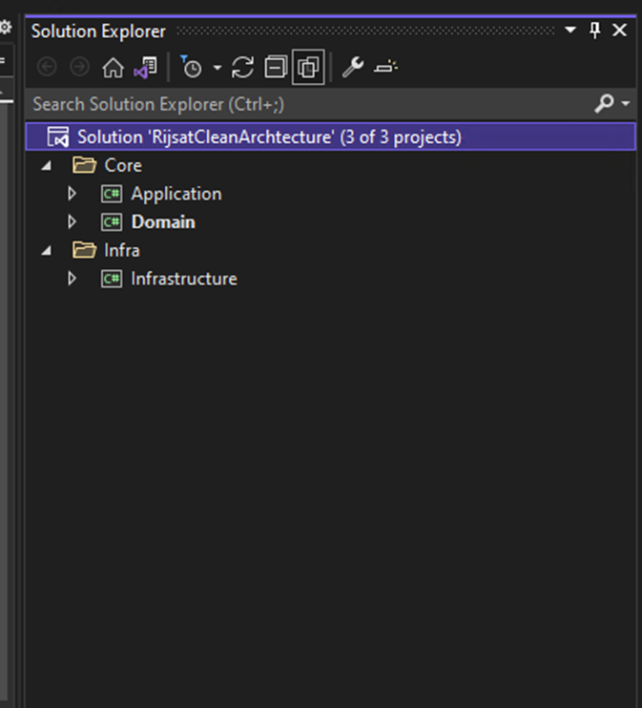The width and height of the screenshot is (642, 708).
Task: Collapse the Core solution folder
Action: [47, 166]
